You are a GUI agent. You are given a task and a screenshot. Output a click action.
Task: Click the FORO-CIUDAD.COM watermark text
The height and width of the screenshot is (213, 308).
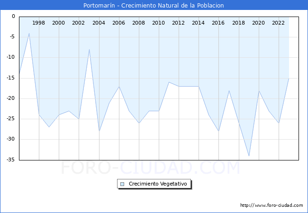tap(151, 168)
